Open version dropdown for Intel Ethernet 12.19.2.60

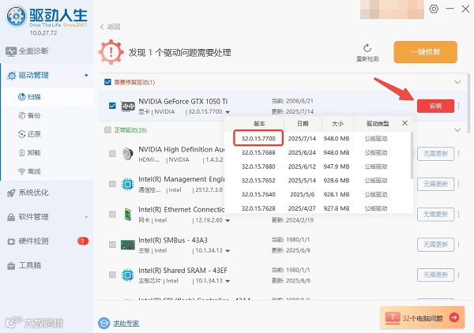(228, 221)
